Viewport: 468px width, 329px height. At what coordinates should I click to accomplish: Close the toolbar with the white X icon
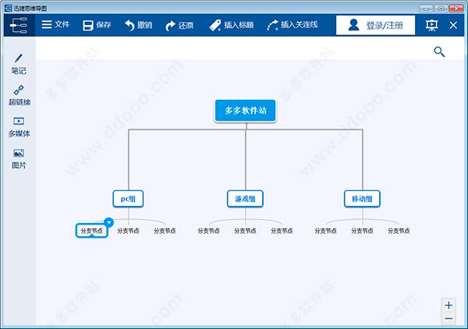click(x=453, y=26)
